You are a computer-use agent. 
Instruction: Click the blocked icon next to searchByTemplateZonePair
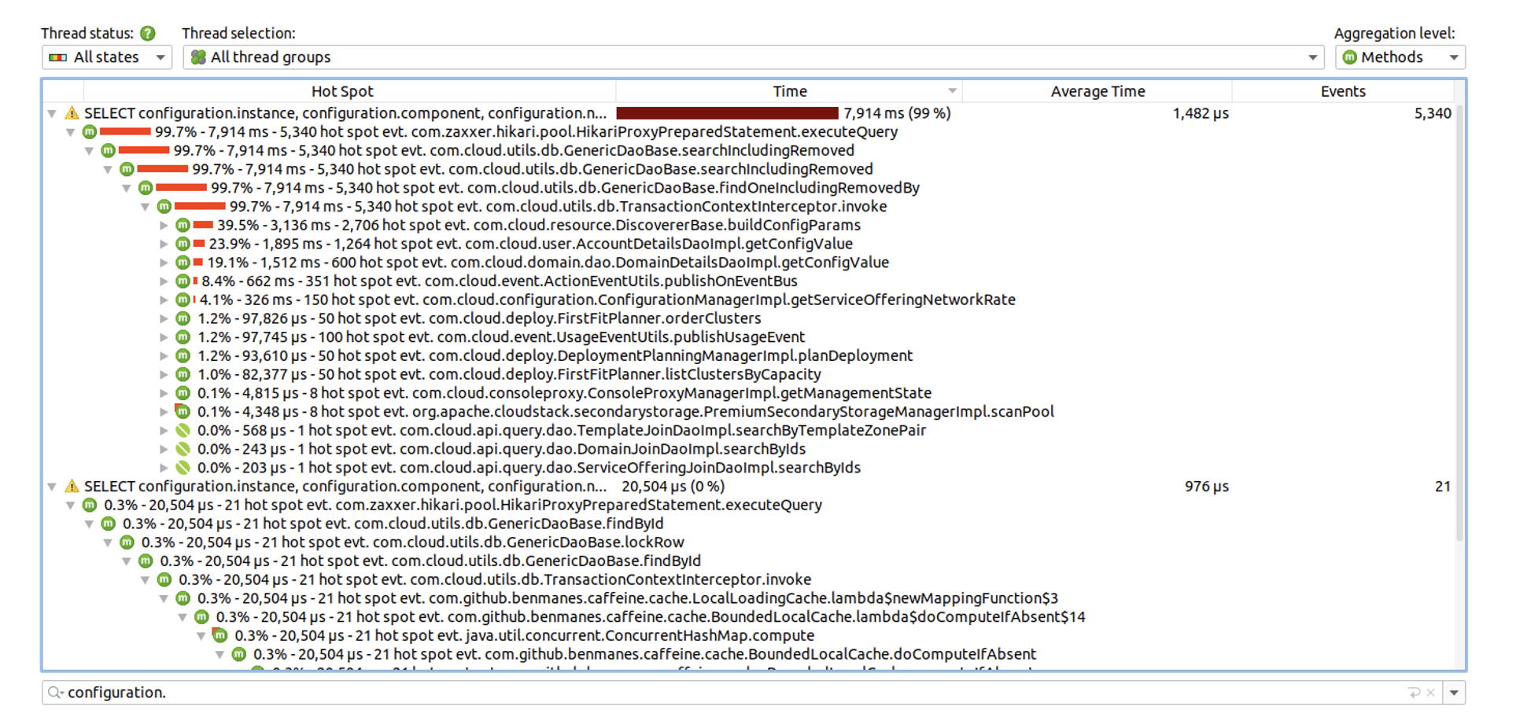[x=183, y=430]
